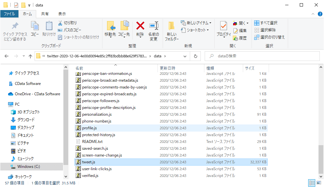Minimize the ribbon with the chevron

coord(313,14)
